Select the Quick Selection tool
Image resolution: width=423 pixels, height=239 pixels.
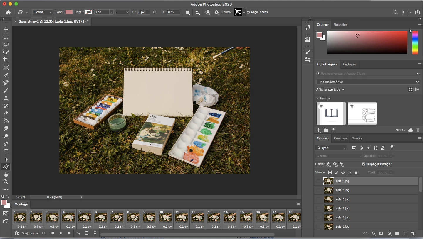pyautogui.click(x=6, y=52)
